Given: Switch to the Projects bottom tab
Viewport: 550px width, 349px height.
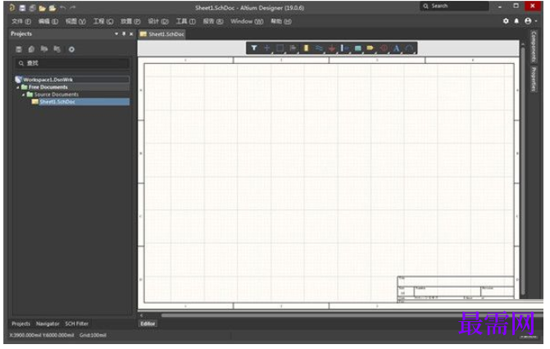Looking at the screenshot, I should pos(21,324).
